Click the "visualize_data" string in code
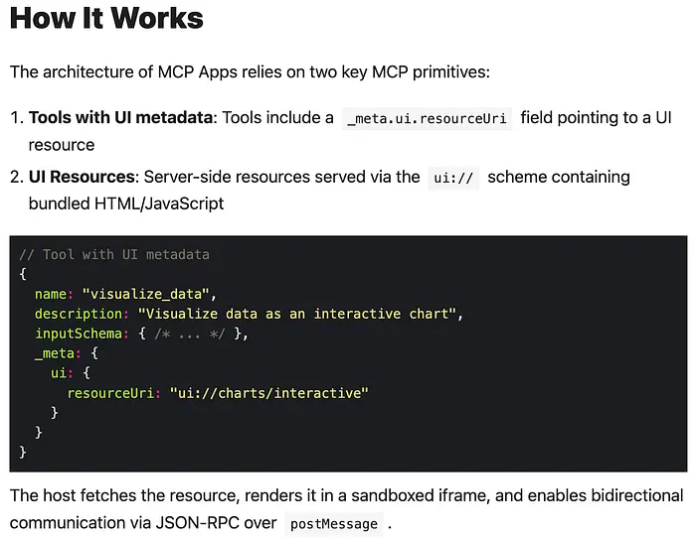 tap(149, 294)
